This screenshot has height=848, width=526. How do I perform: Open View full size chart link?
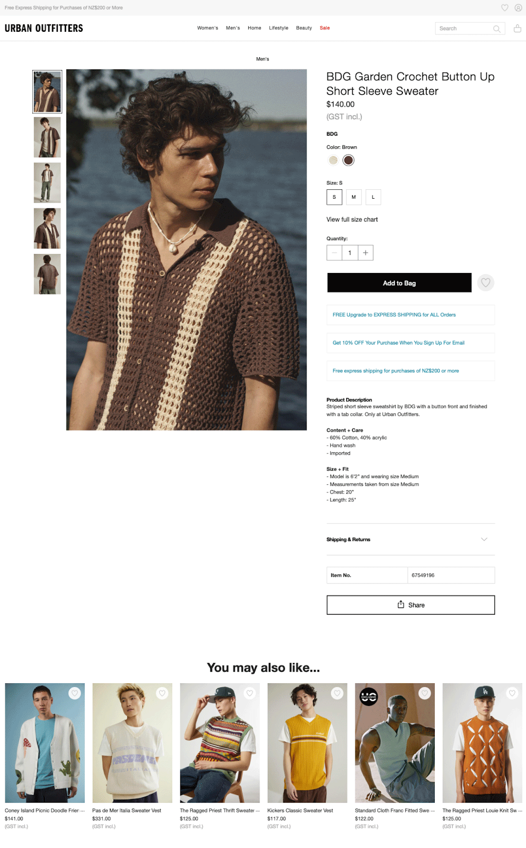[x=352, y=219]
